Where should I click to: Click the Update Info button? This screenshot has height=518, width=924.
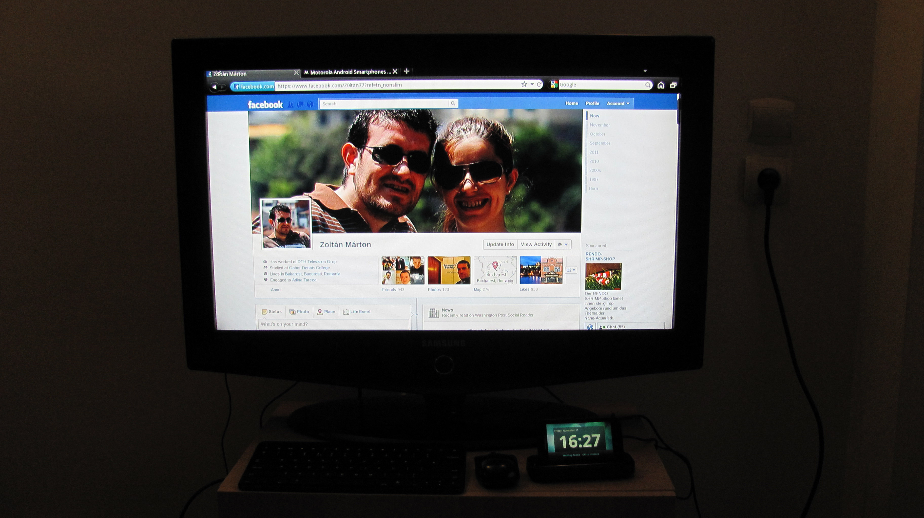pos(500,244)
